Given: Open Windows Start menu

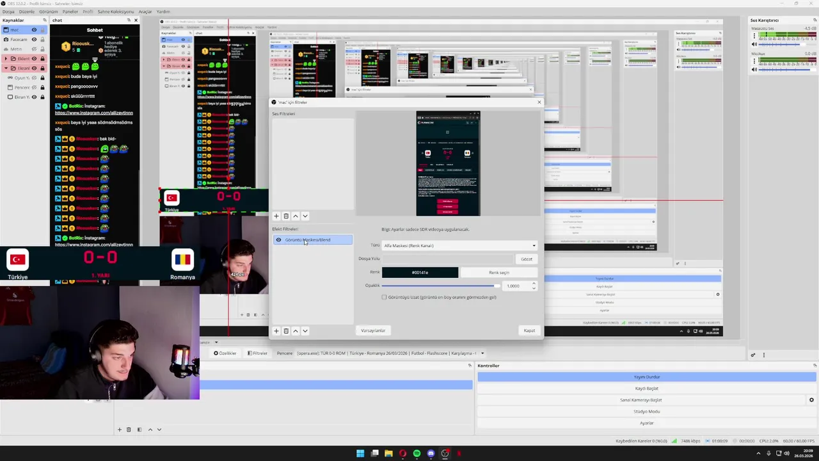Looking at the screenshot, I should 360,453.
